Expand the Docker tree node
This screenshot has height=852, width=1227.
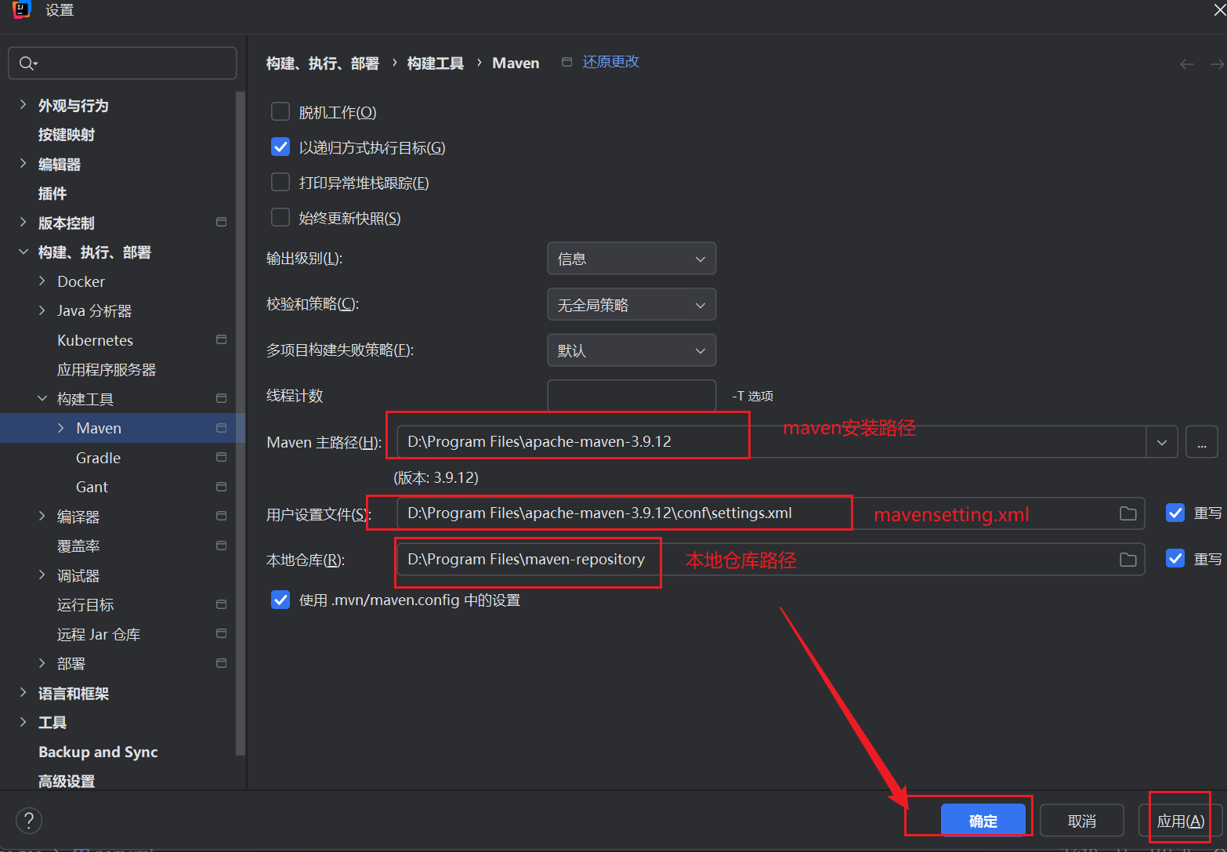[42, 281]
